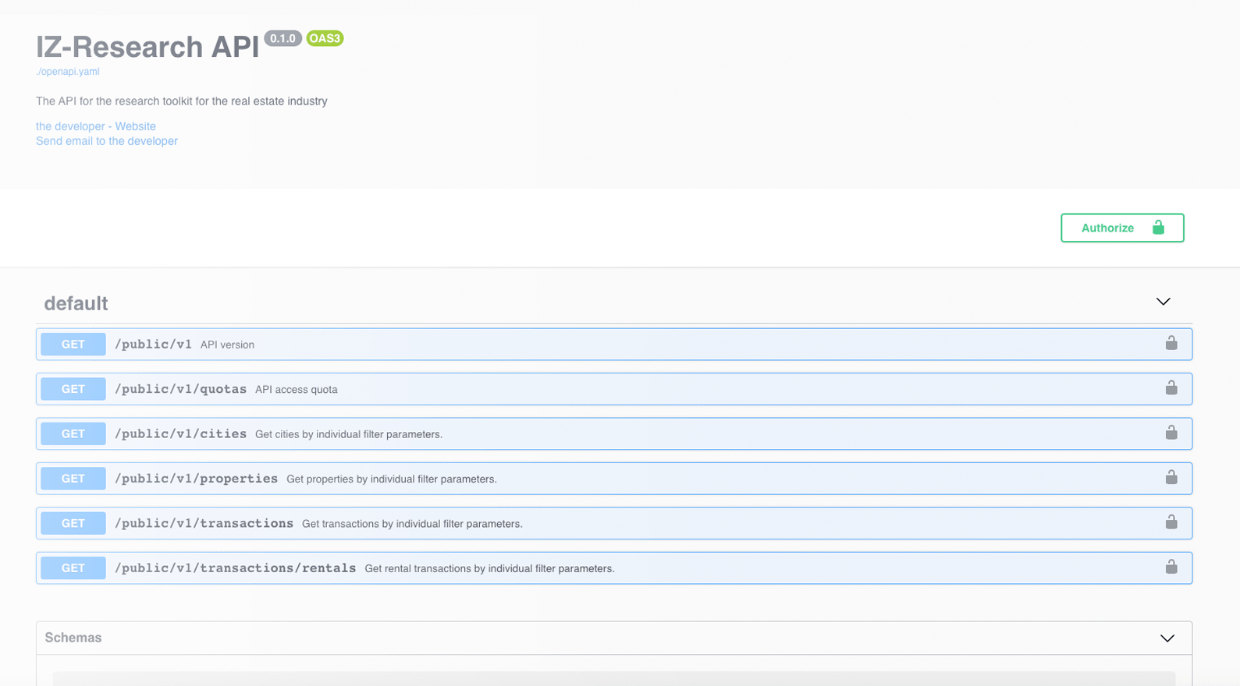The image size is (1240, 686).
Task: Click the IZ-Research API title
Action: pos(147,47)
